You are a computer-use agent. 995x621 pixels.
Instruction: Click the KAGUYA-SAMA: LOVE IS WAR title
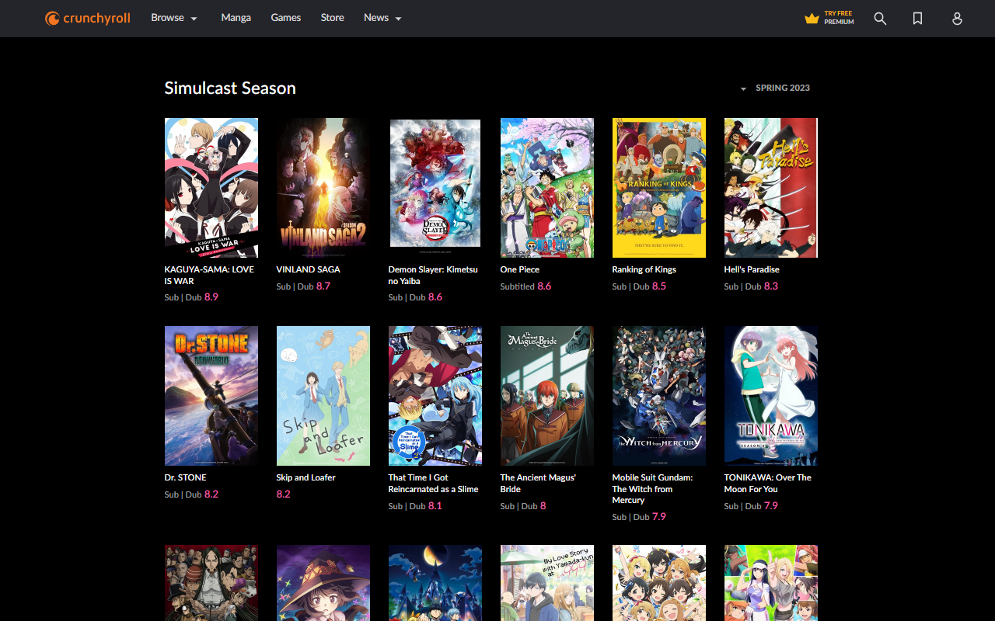point(209,275)
